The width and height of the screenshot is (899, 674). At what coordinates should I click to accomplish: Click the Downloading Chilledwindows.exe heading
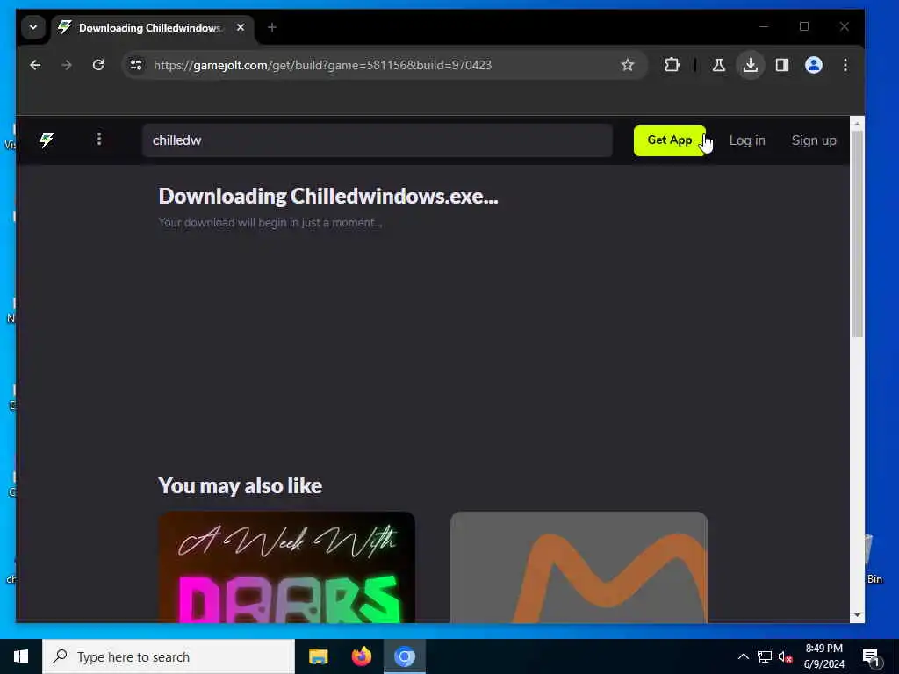328,196
